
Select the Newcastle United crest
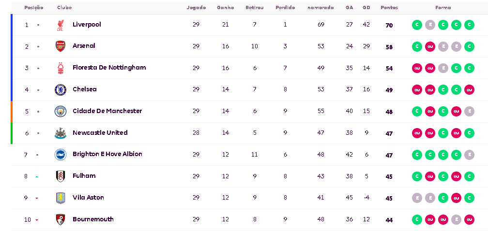[60, 133]
